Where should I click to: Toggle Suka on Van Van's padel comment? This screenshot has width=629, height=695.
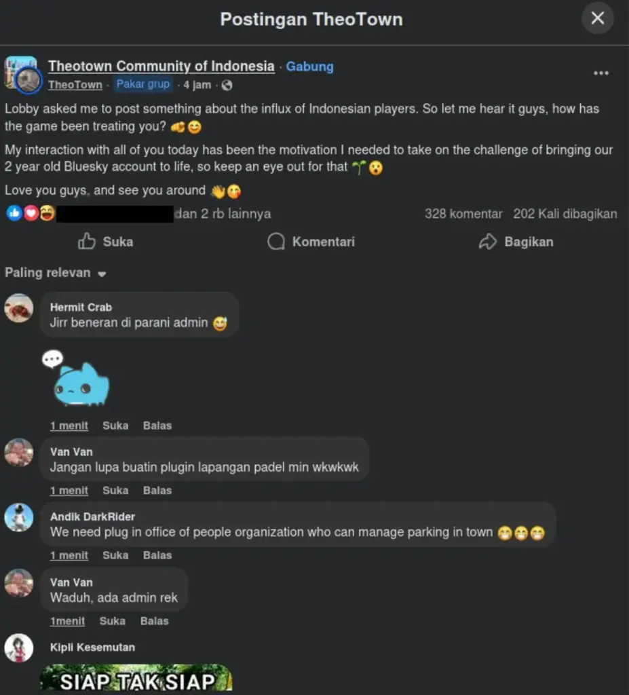coord(115,490)
